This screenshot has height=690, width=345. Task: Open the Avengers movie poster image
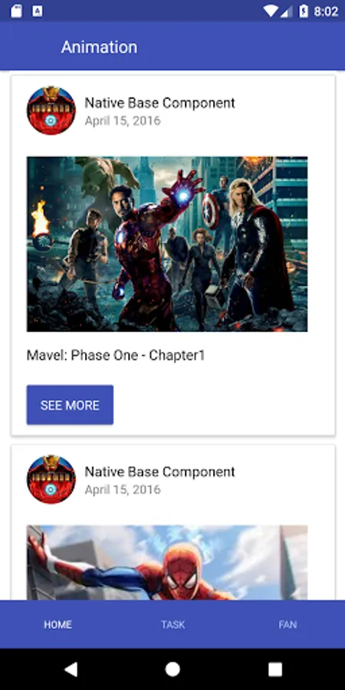[x=167, y=244]
